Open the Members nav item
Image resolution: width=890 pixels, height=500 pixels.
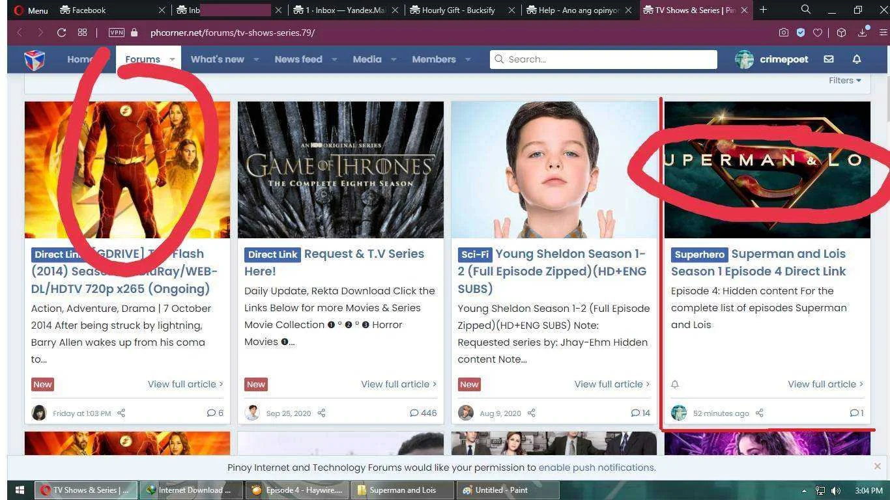pyautogui.click(x=434, y=59)
